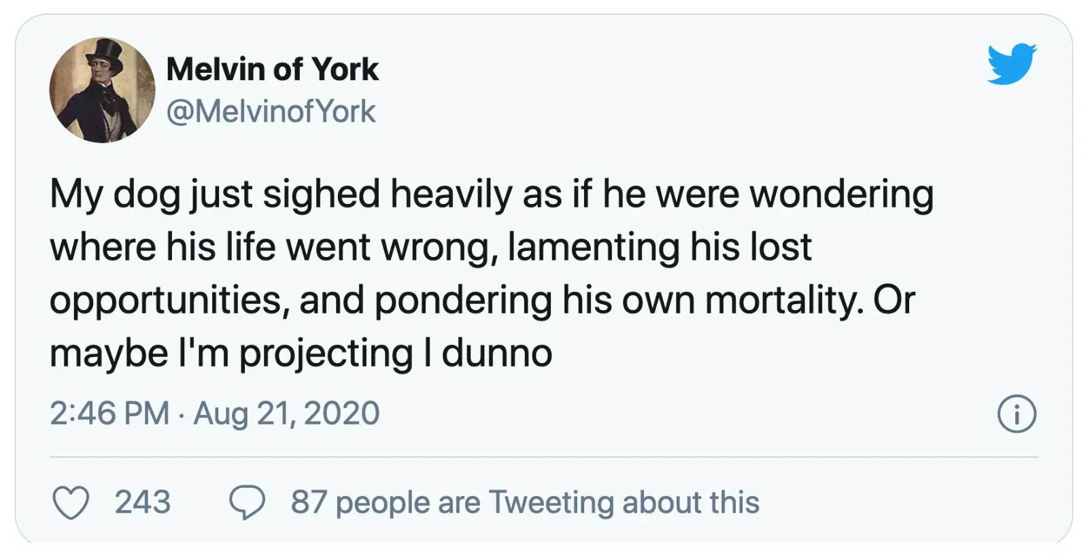Like the tweet with the heart icon
The width and height of the screenshot is (1088, 555).
[x=71, y=503]
